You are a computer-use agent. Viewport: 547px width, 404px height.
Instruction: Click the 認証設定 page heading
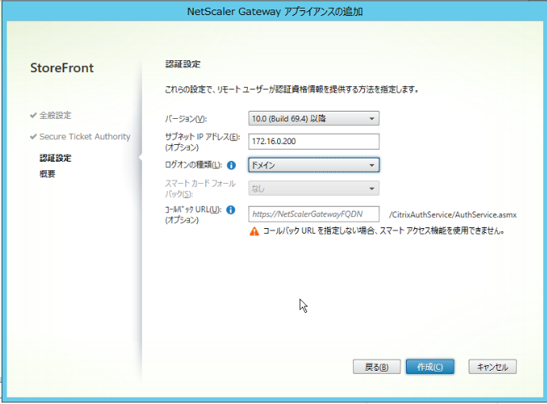(x=182, y=64)
